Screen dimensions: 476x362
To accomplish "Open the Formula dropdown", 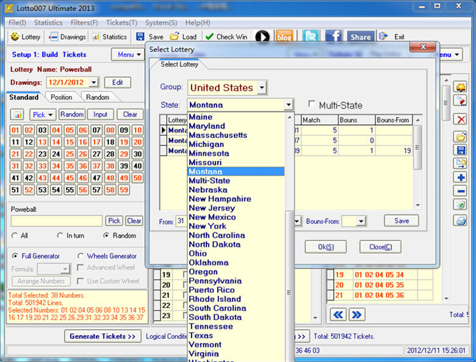I will [65, 269].
